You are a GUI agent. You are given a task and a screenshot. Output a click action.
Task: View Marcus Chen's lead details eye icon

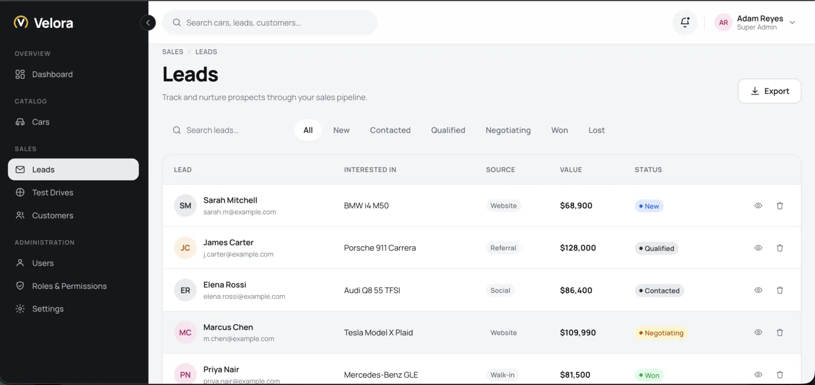tap(758, 333)
